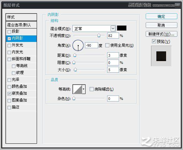
Task: Click the 大小 size slider handle
Action: 76,70
